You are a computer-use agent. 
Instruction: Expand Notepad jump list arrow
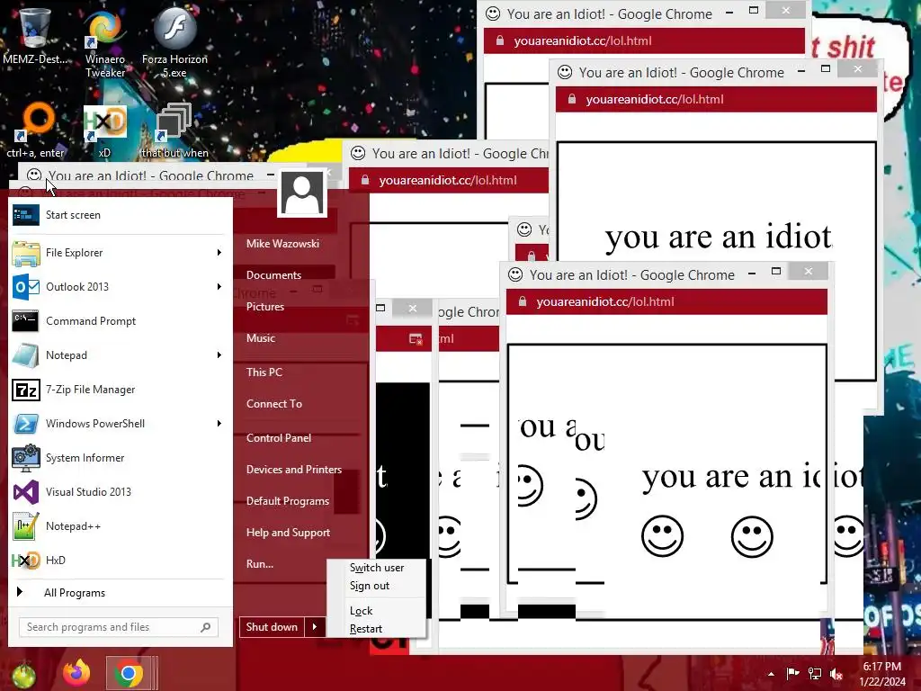[x=219, y=354]
